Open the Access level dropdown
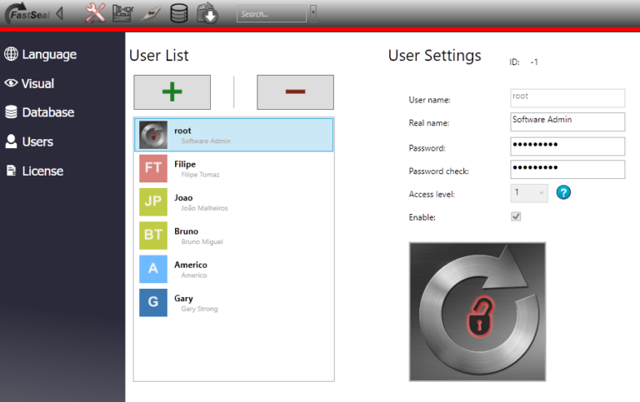This screenshot has height=402, width=640. pos(529,193)
